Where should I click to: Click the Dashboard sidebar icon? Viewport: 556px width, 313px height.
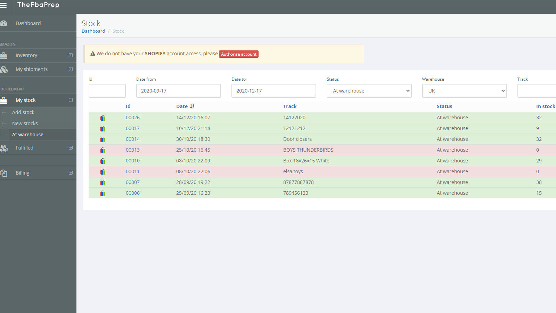click(x=4, y=23)
